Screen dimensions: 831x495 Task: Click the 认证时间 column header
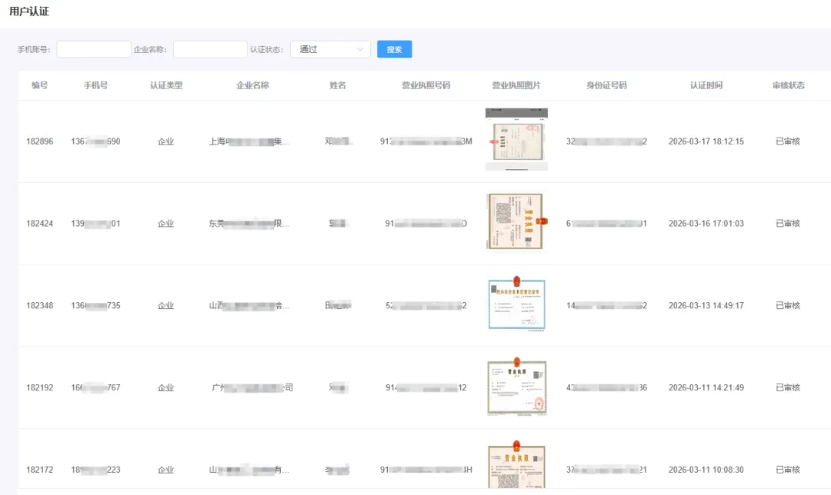[x=706, y=85]
